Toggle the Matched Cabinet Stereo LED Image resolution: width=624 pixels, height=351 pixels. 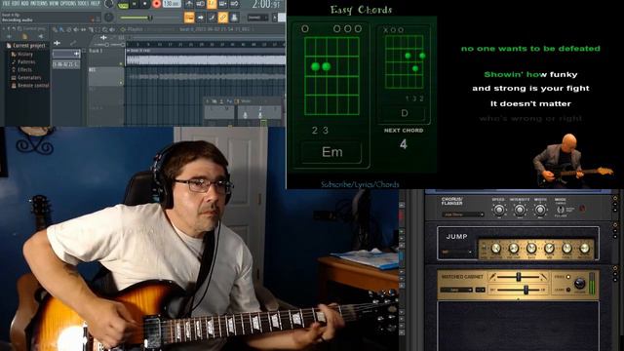[x=568, y=277]
